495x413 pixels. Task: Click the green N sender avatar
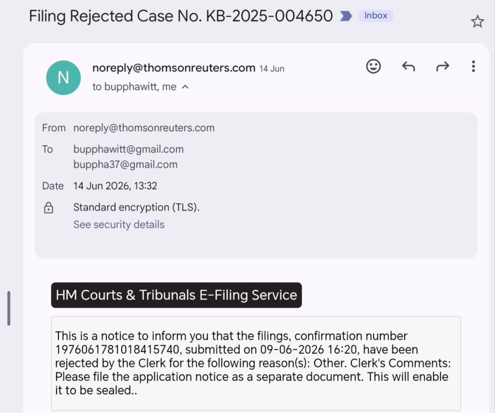click(63, 78)
